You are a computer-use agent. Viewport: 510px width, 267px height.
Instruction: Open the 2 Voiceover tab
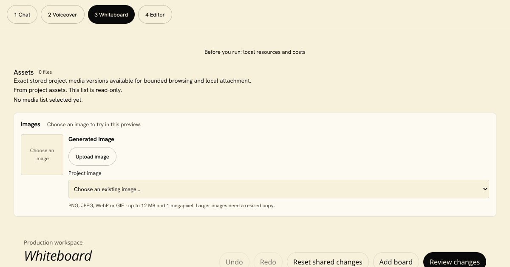62,14
